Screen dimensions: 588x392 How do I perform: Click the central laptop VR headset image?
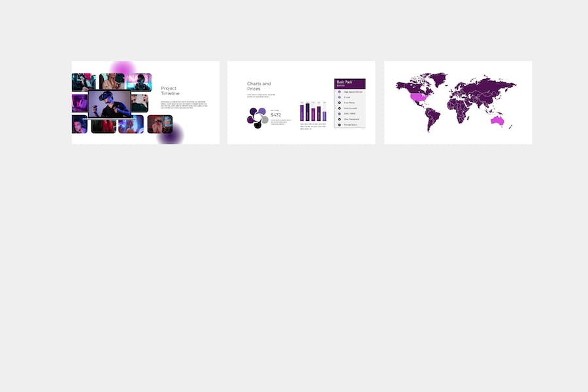point(110,104)
